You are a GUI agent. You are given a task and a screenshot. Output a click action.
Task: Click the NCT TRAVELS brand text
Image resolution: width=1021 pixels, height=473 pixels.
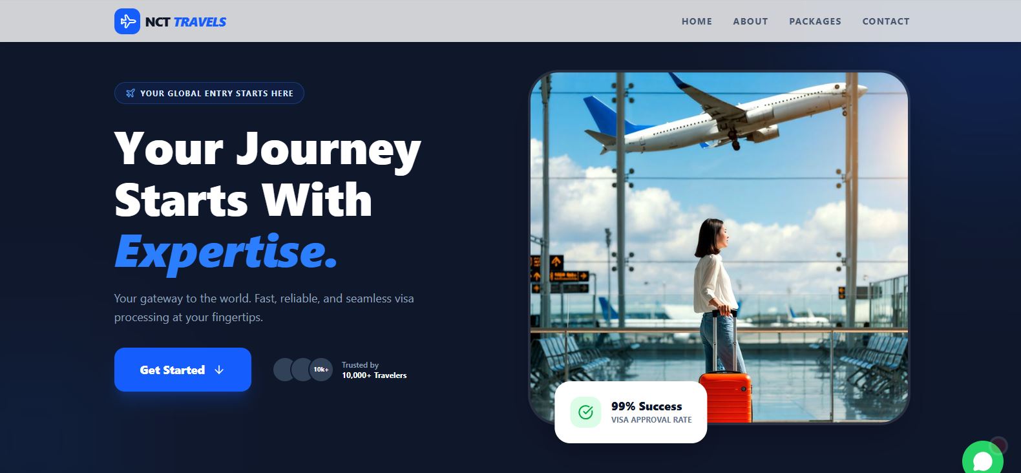tap(185, 22)
